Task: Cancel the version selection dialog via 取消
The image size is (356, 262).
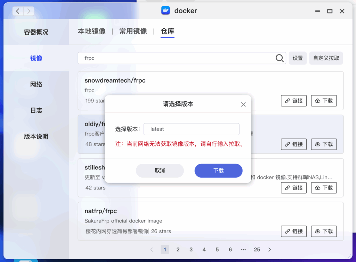Action: tap(160, 171)
